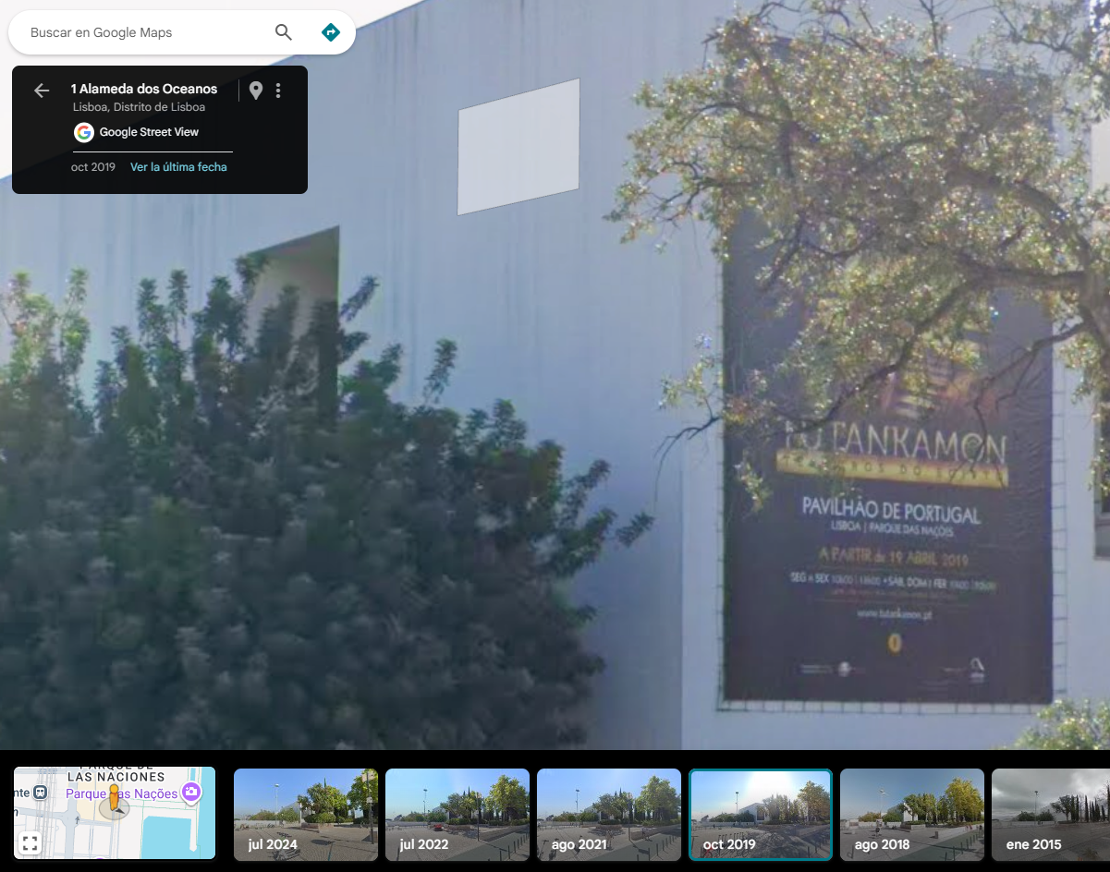Switch to the jul 2022 imagery
Screen dimensions: 1110x872
457,814
